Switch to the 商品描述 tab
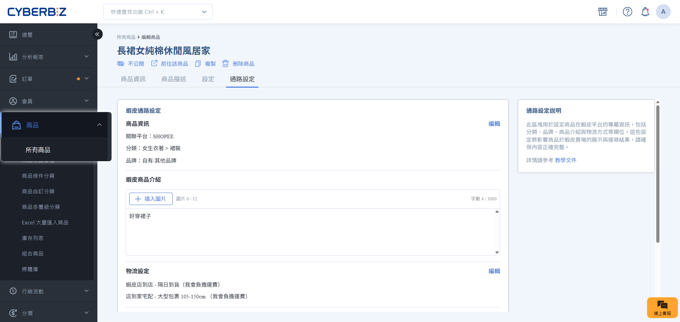 point(174,79)
